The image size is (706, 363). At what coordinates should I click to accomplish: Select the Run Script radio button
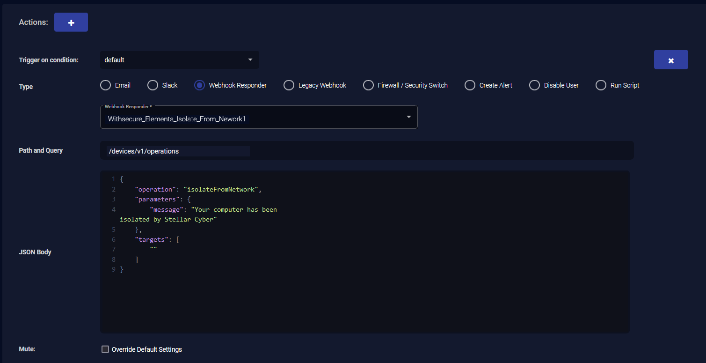point(601,85)
